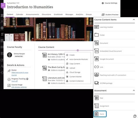
Task: Click View everyone in your course link
Action: [20, 74]
